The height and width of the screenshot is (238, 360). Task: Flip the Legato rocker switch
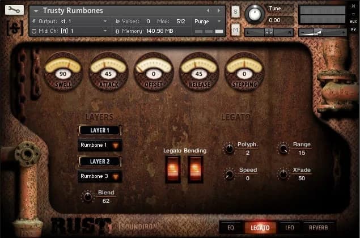point(173,170)
